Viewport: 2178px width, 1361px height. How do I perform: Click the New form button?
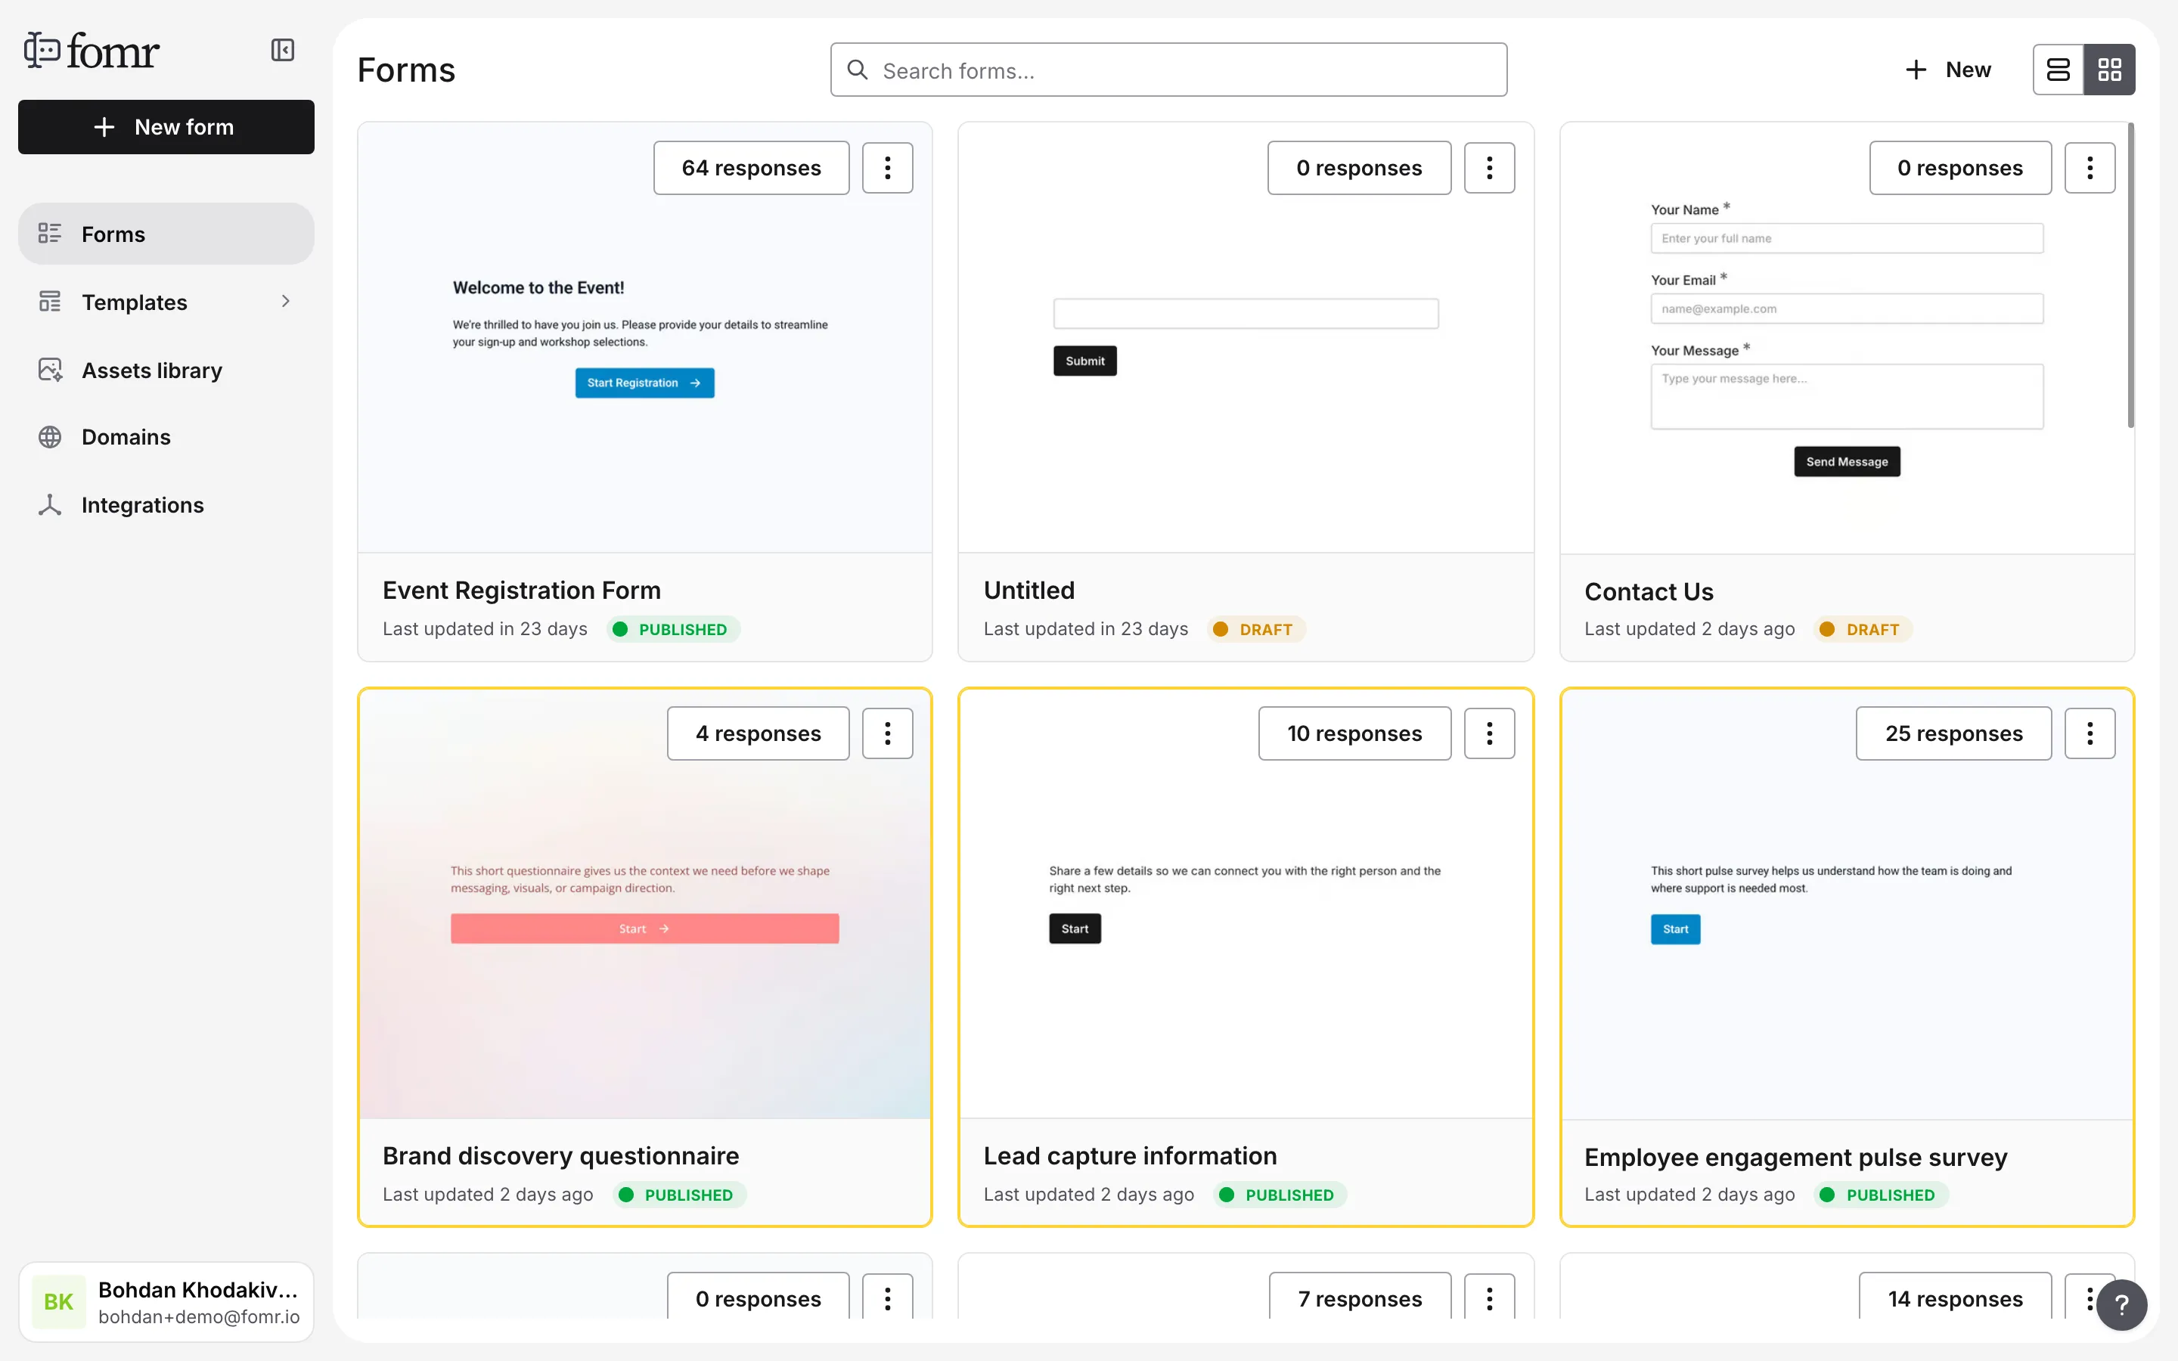point(166,127)
